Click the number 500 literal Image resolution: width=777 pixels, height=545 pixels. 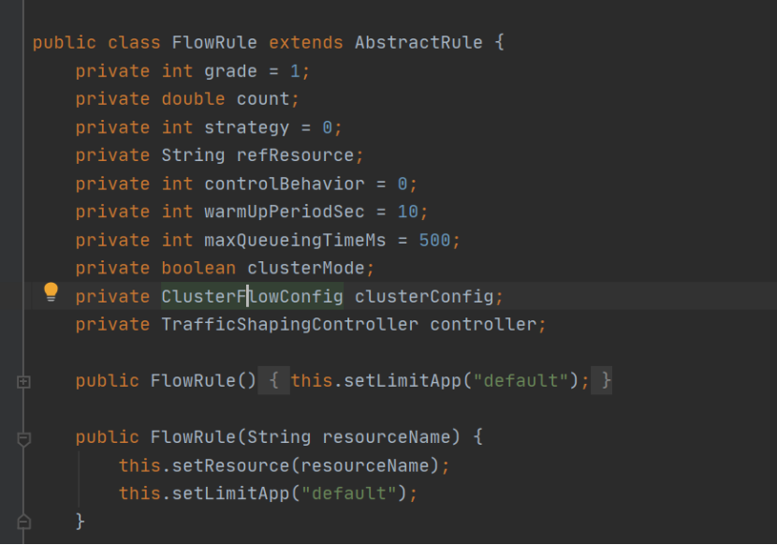(434, 241)
